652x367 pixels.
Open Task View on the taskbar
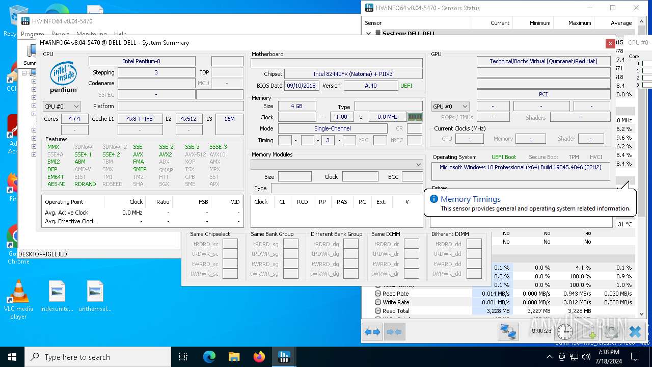click(183, 357)
